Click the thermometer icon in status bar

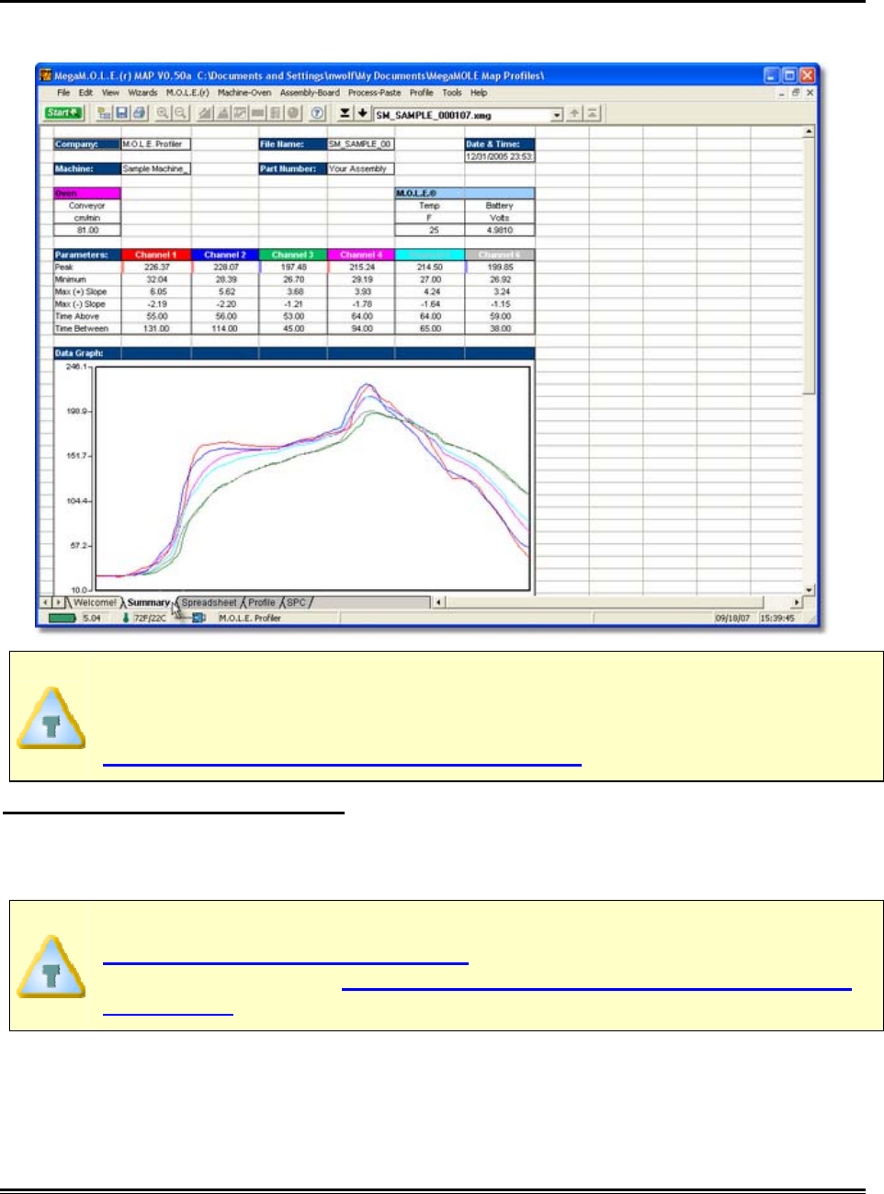click(126, 618)
